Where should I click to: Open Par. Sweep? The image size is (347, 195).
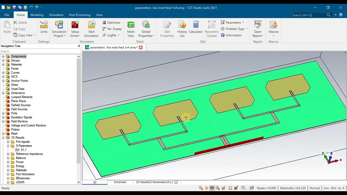tap(112, 29)
